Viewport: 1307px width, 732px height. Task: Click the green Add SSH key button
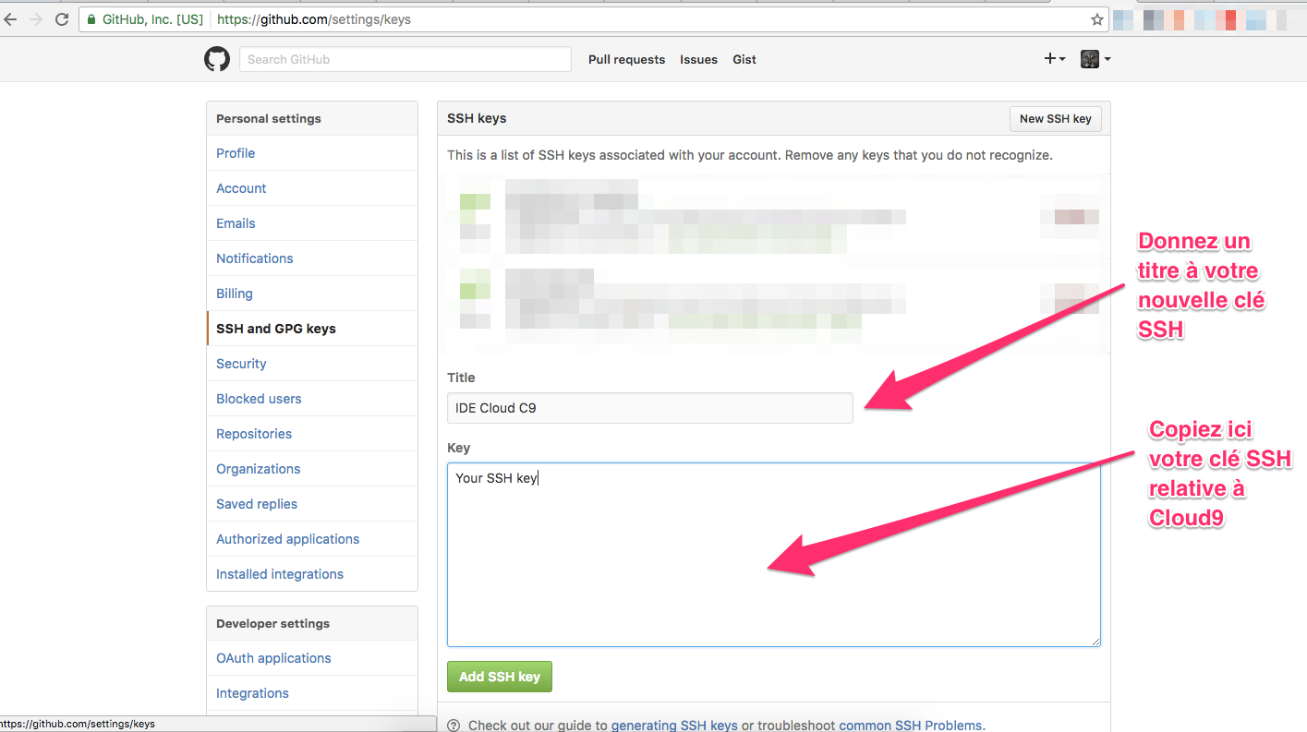(500, 677)
